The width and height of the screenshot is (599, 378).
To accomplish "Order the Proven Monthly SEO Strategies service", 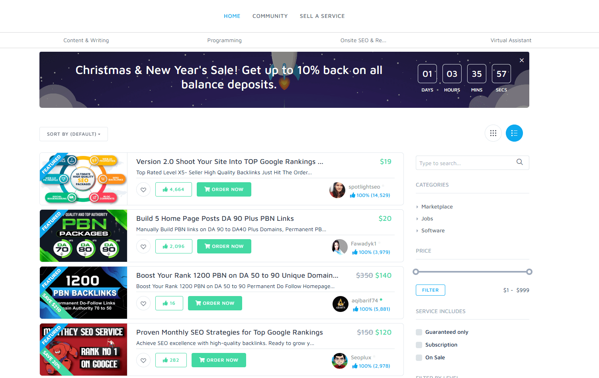I will 219,360.
